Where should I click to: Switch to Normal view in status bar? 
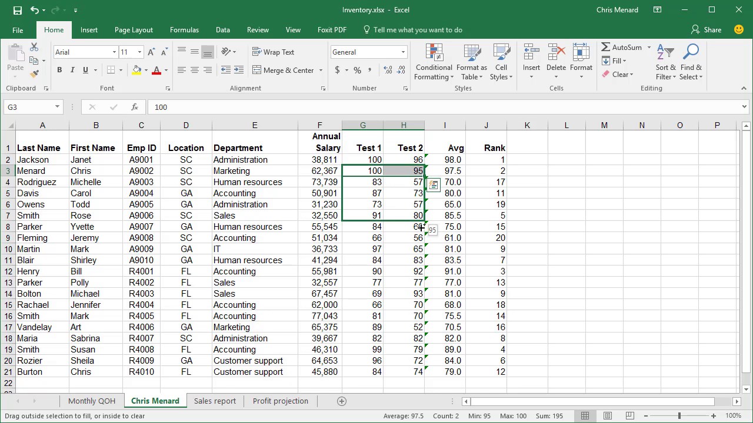tap(585, 416)
